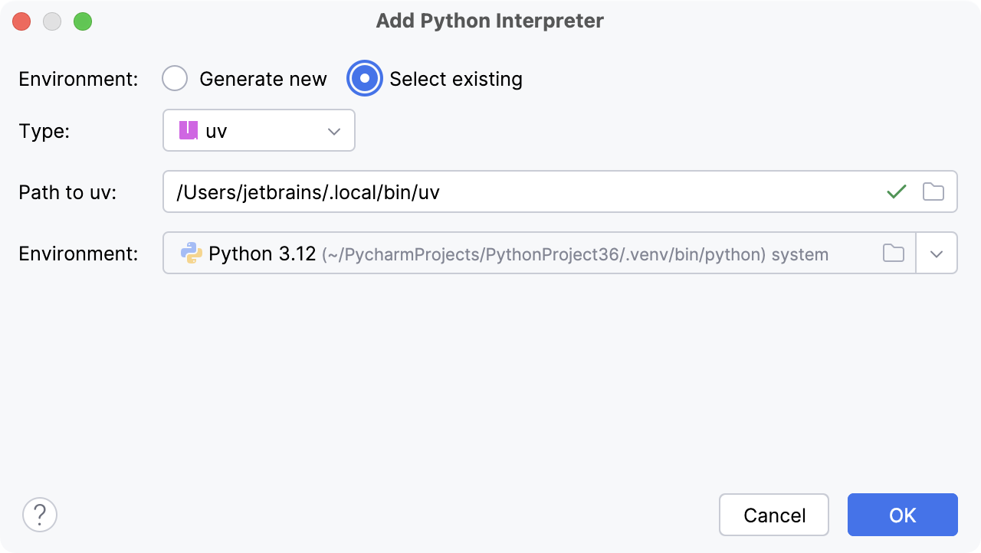Open the Type dropdown showing uv
The image size is (981, 553).
[258, 131]
